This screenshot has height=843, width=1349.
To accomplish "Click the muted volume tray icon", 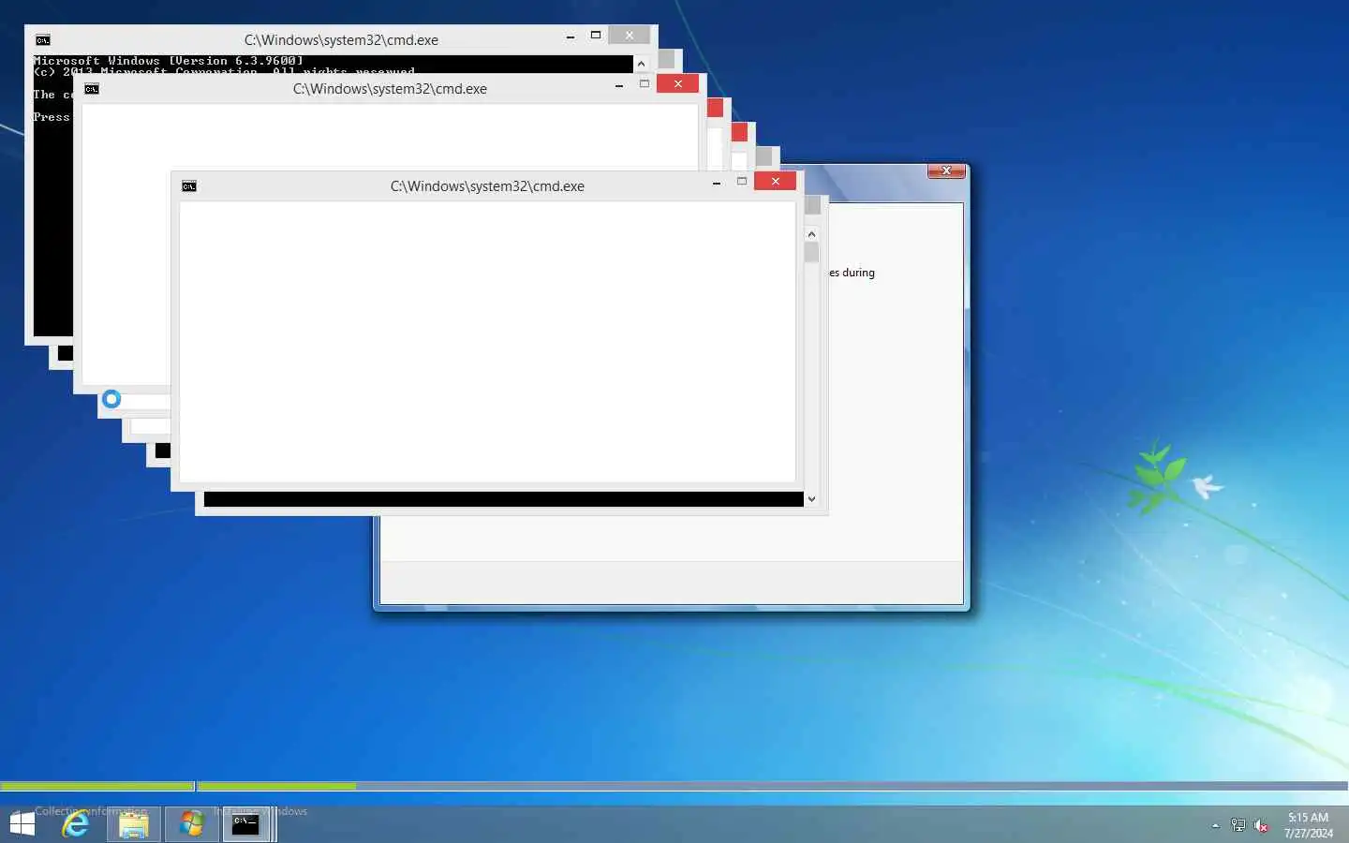I will pos(1262,825).
